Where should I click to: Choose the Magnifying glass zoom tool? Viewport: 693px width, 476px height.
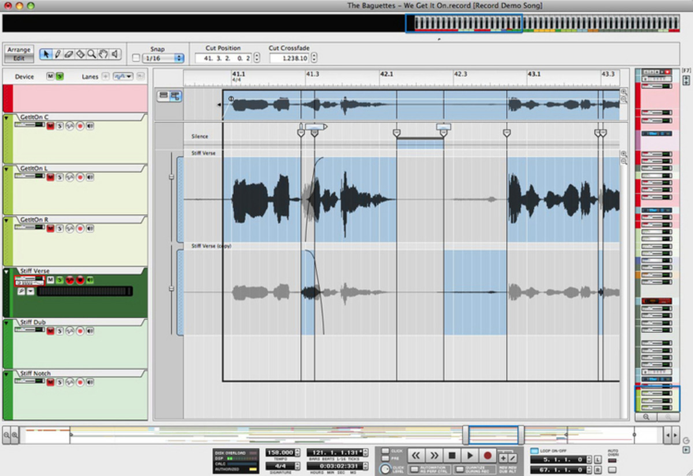(x=92, y=54)
